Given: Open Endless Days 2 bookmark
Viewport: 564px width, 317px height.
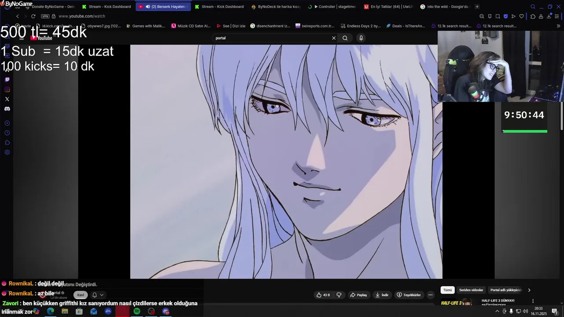Looking at the screenshot, I should coord(360,26).
